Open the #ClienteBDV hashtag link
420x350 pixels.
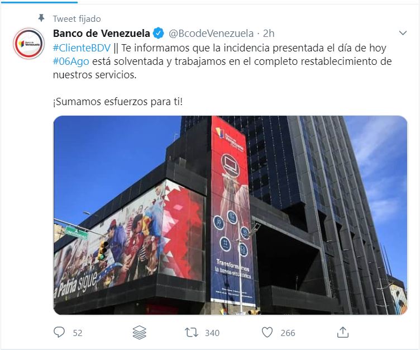(82, 48)
